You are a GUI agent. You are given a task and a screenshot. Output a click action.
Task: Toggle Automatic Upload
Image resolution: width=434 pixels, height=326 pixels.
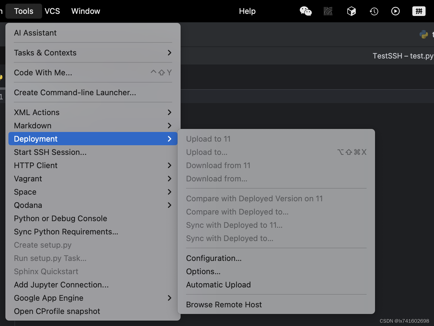(276, 285)
